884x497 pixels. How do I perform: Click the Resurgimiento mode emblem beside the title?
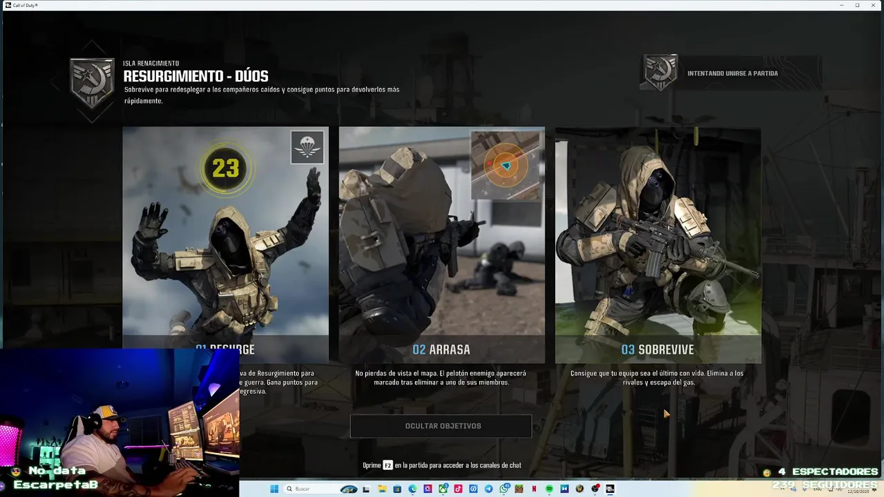pos(92,83)
